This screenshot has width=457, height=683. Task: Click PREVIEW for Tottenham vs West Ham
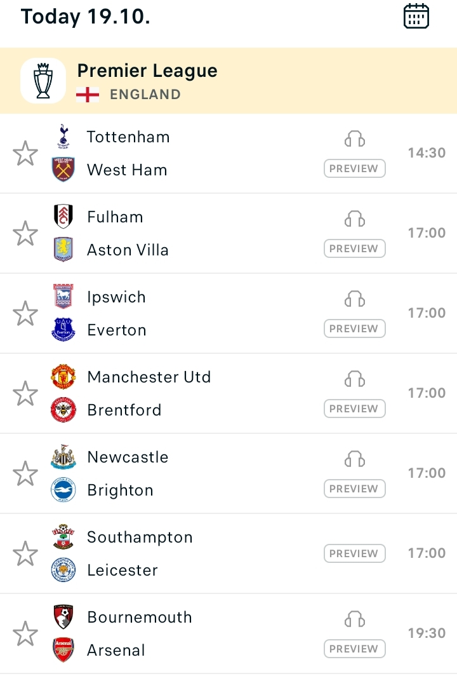point(354,168)
